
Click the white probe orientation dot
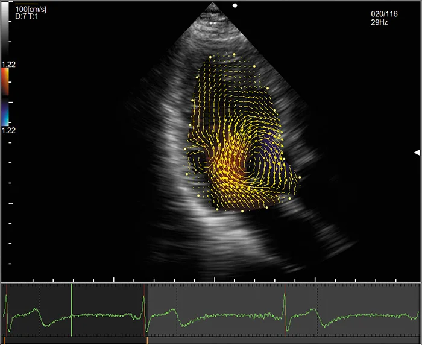235,5
